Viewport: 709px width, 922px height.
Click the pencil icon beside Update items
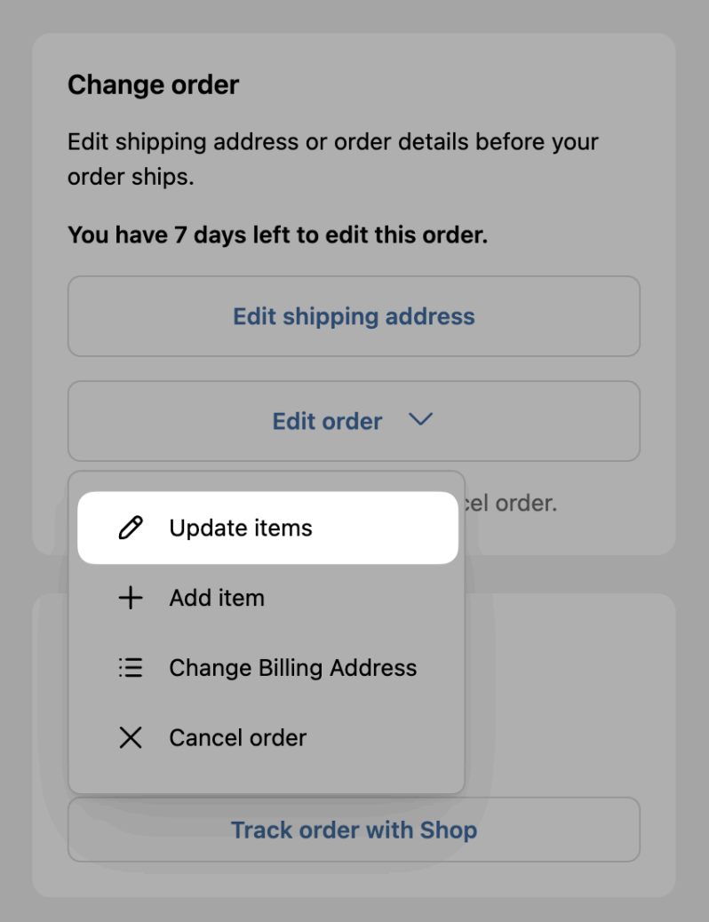pos(131,528)
